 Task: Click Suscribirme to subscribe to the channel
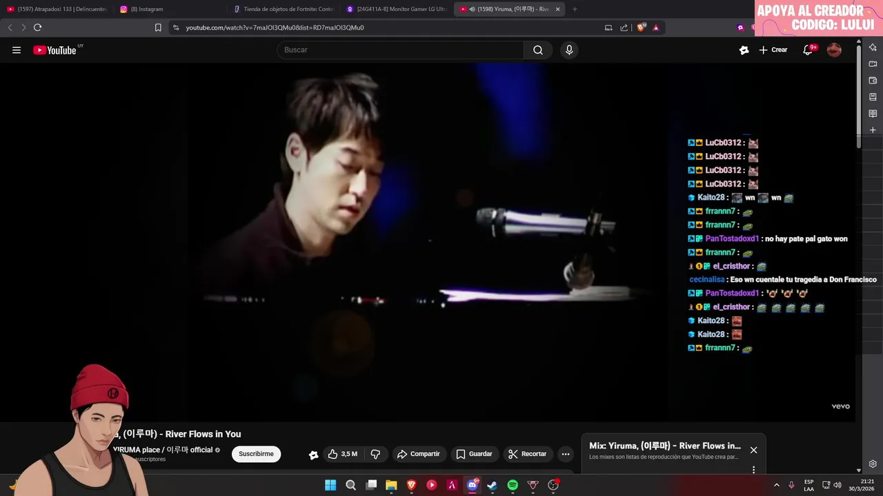tap(256, 454)
